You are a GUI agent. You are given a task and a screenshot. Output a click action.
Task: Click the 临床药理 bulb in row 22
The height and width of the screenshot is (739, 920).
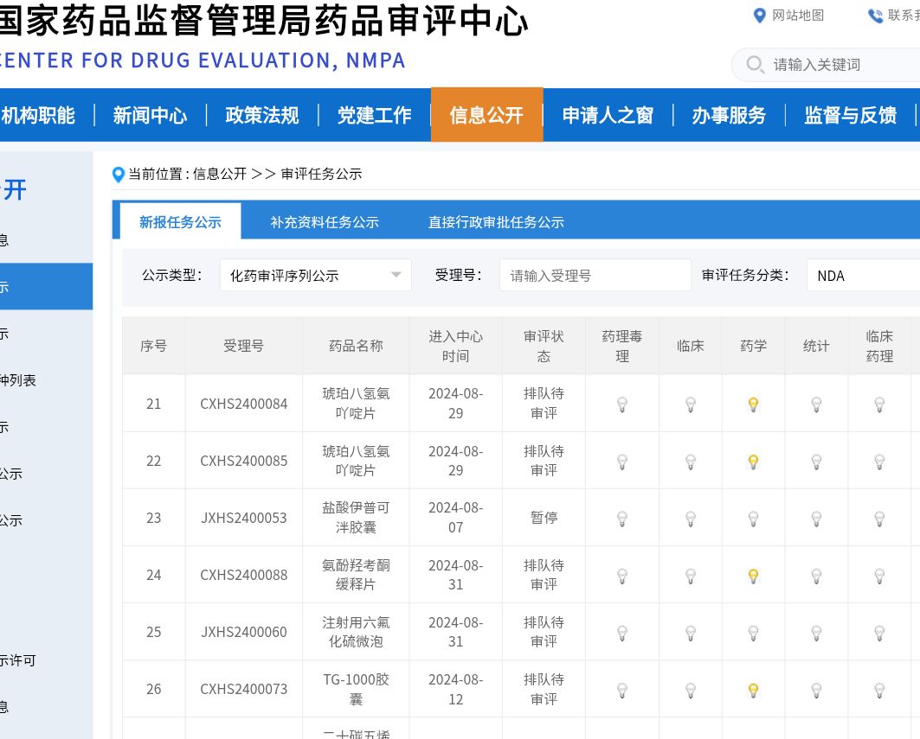[879, 462]
